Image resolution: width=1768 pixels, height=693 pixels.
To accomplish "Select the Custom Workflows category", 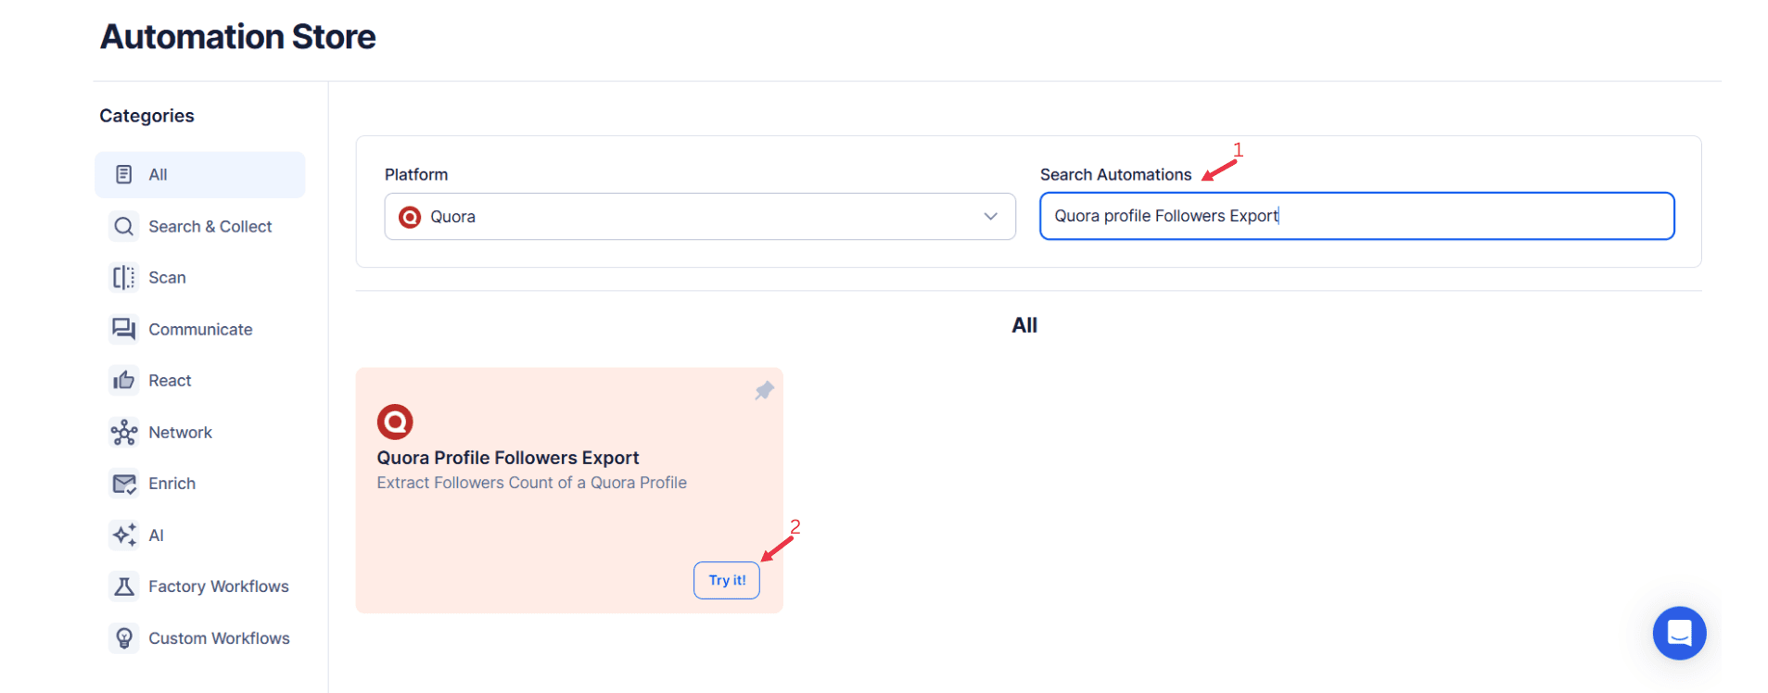I will (x=219, y=637).
